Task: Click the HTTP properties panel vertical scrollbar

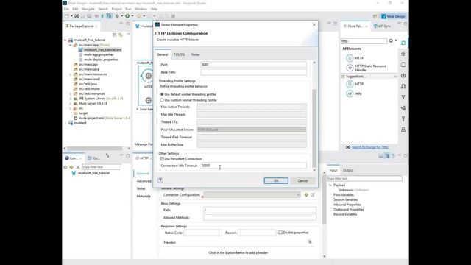Action: coord(324,199)
